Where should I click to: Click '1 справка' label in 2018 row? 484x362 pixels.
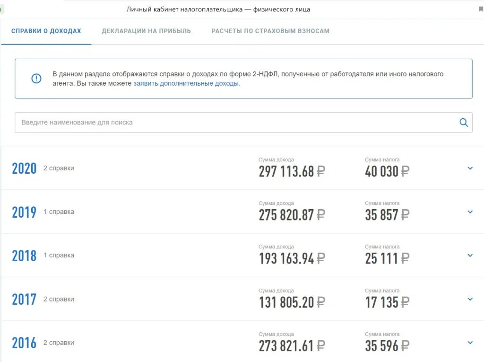click(x=59, y=256)
